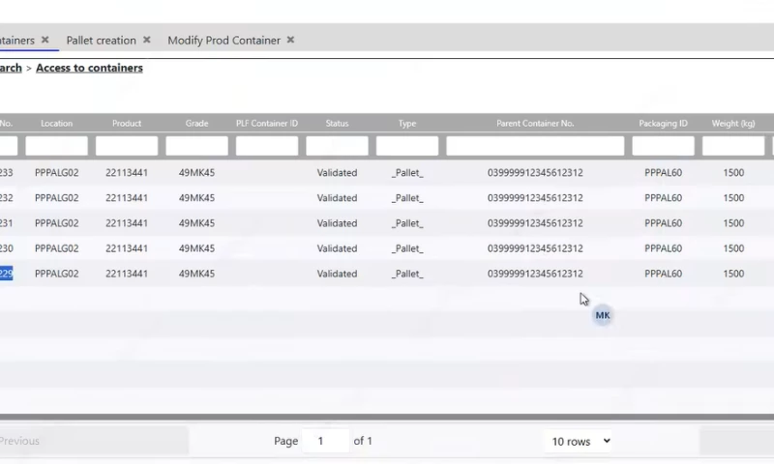
Task: Close the Modify Prod Container tab
Action: pyautogui.click(x=291, y=40)
